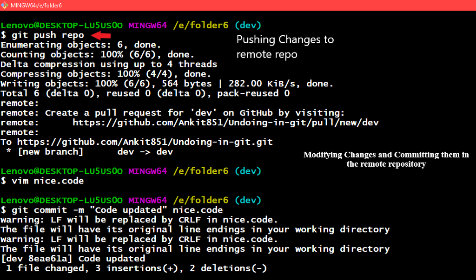Click '1 file changed, 3 insertions(+), 2 deletions(-)' line

(136, 268)
